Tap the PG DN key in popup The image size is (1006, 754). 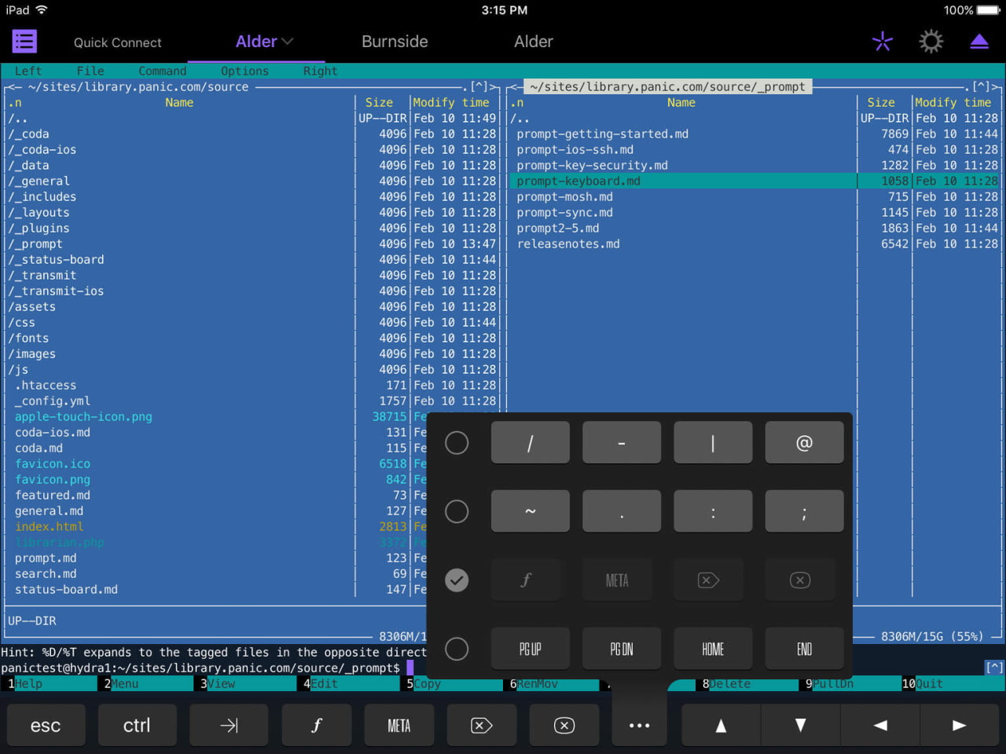tap(621, 649)
